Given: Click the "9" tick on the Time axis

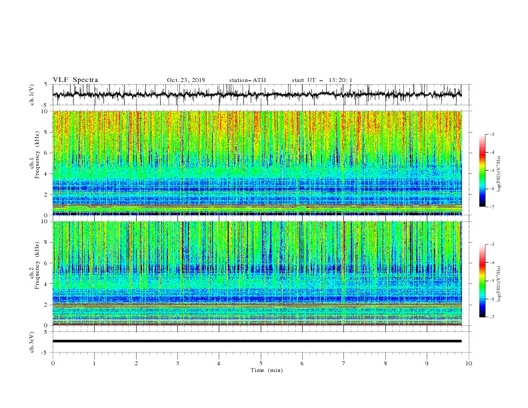Looking at the screenshot, I should 427,363.
